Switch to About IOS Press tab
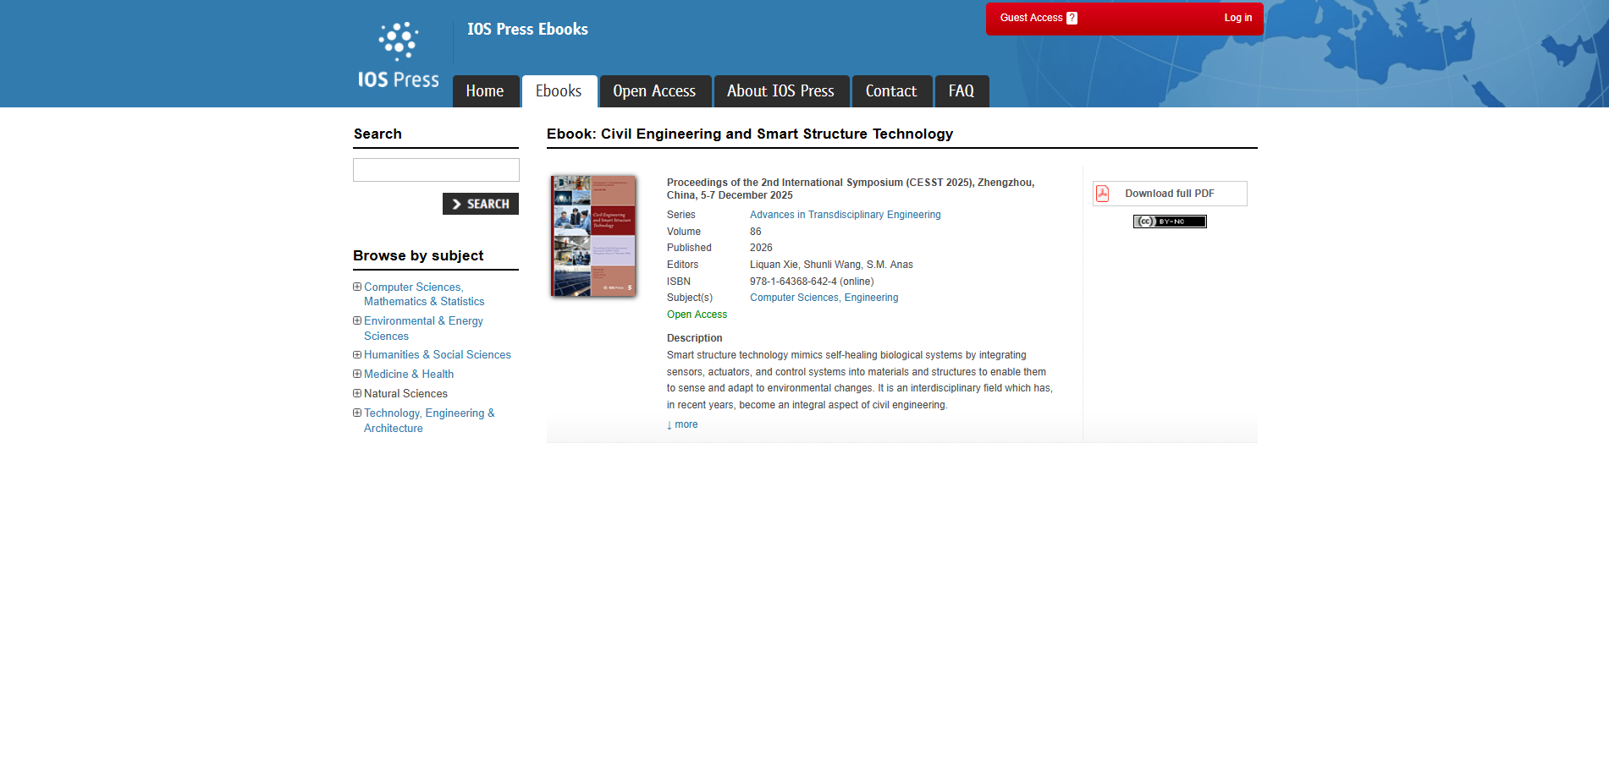This screenshot has width=1609, height=766. pos(780,91)
